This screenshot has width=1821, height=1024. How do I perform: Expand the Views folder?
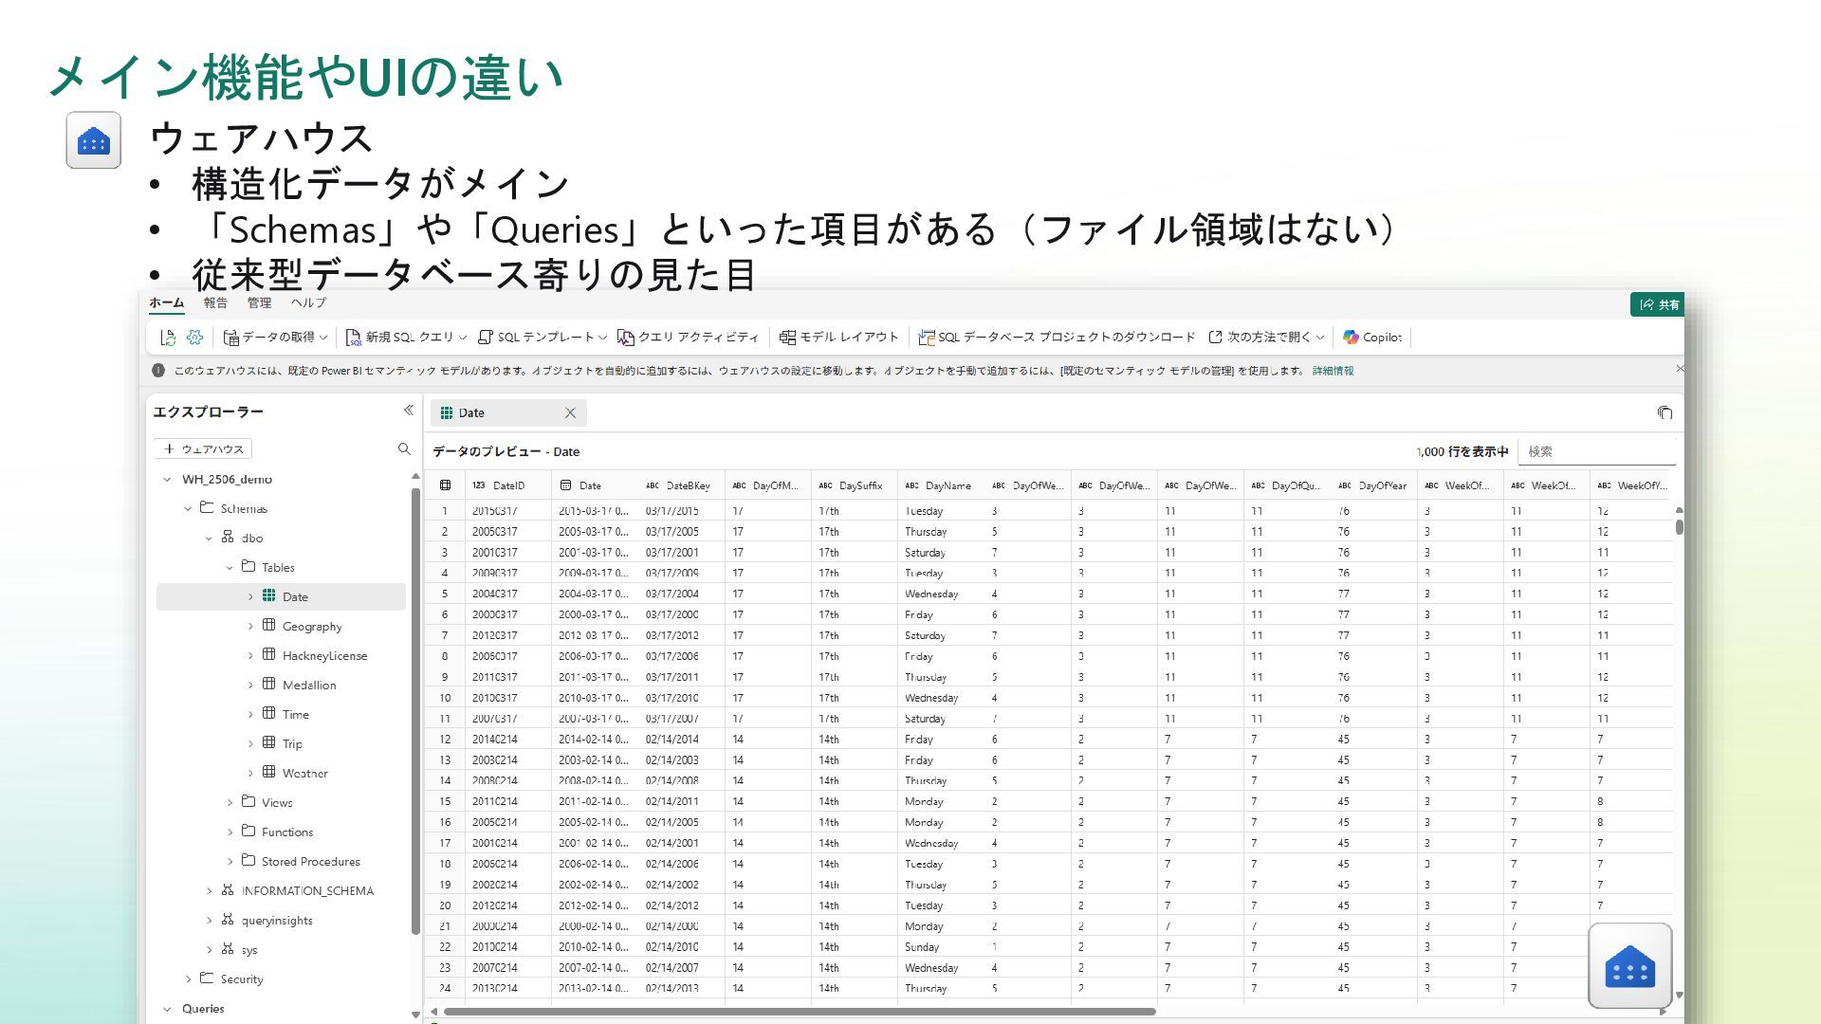coord(230,803)
